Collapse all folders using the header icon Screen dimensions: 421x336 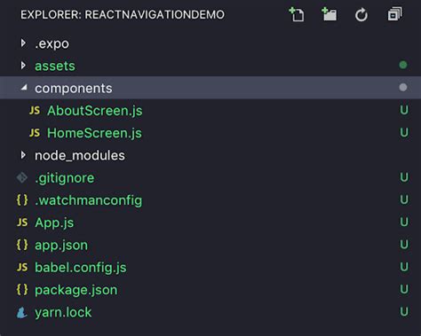click(x=395, y=14)
